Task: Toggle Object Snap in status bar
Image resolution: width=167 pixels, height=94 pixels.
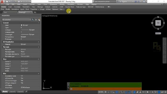Action: [129, 92]
